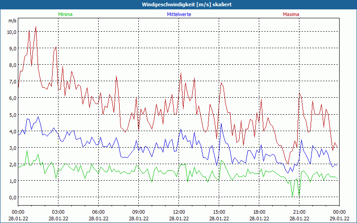Select the 12:00 time axis label
Viewport: 357px width, 223px height.
click(178, 212)
